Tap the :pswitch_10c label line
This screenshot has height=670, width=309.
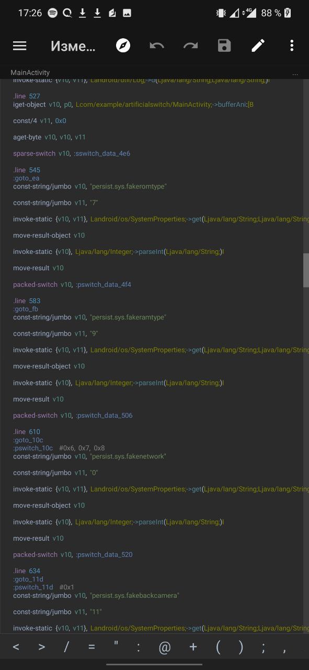pos(59,449)
